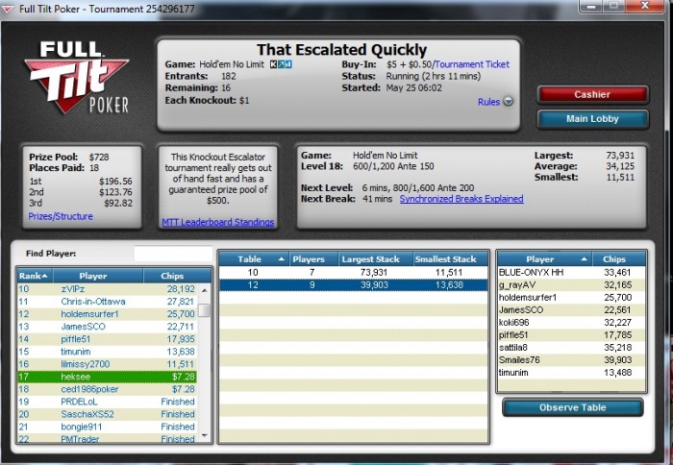Screen dimensions: 673x465
Task: Click the Full Tilt Poker logo
Action: coord(77,77)
